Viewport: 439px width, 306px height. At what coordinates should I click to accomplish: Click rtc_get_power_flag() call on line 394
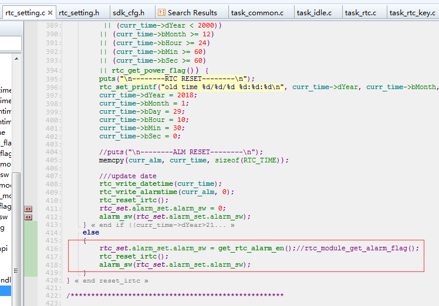tap(155, 70)
